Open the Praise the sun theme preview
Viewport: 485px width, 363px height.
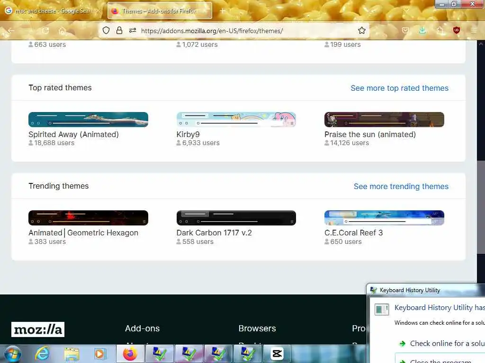click(x=384, y=120)
